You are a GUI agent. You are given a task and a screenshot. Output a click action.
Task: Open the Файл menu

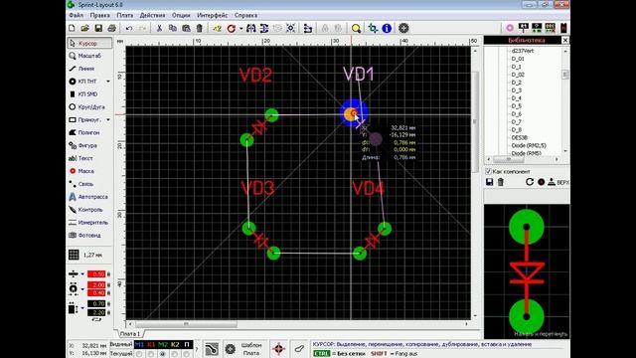click(77, 15)
